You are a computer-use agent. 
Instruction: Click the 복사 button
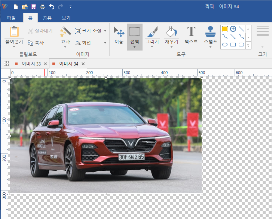tap(36, 43)
